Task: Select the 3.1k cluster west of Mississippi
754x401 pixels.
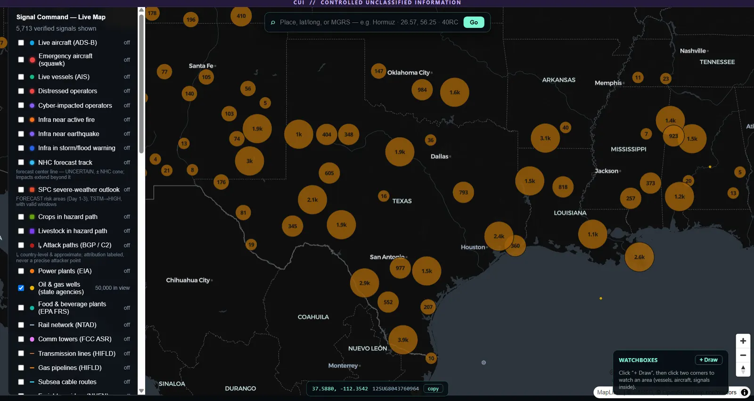Action: pyautogui.click(x=545, y=138)
